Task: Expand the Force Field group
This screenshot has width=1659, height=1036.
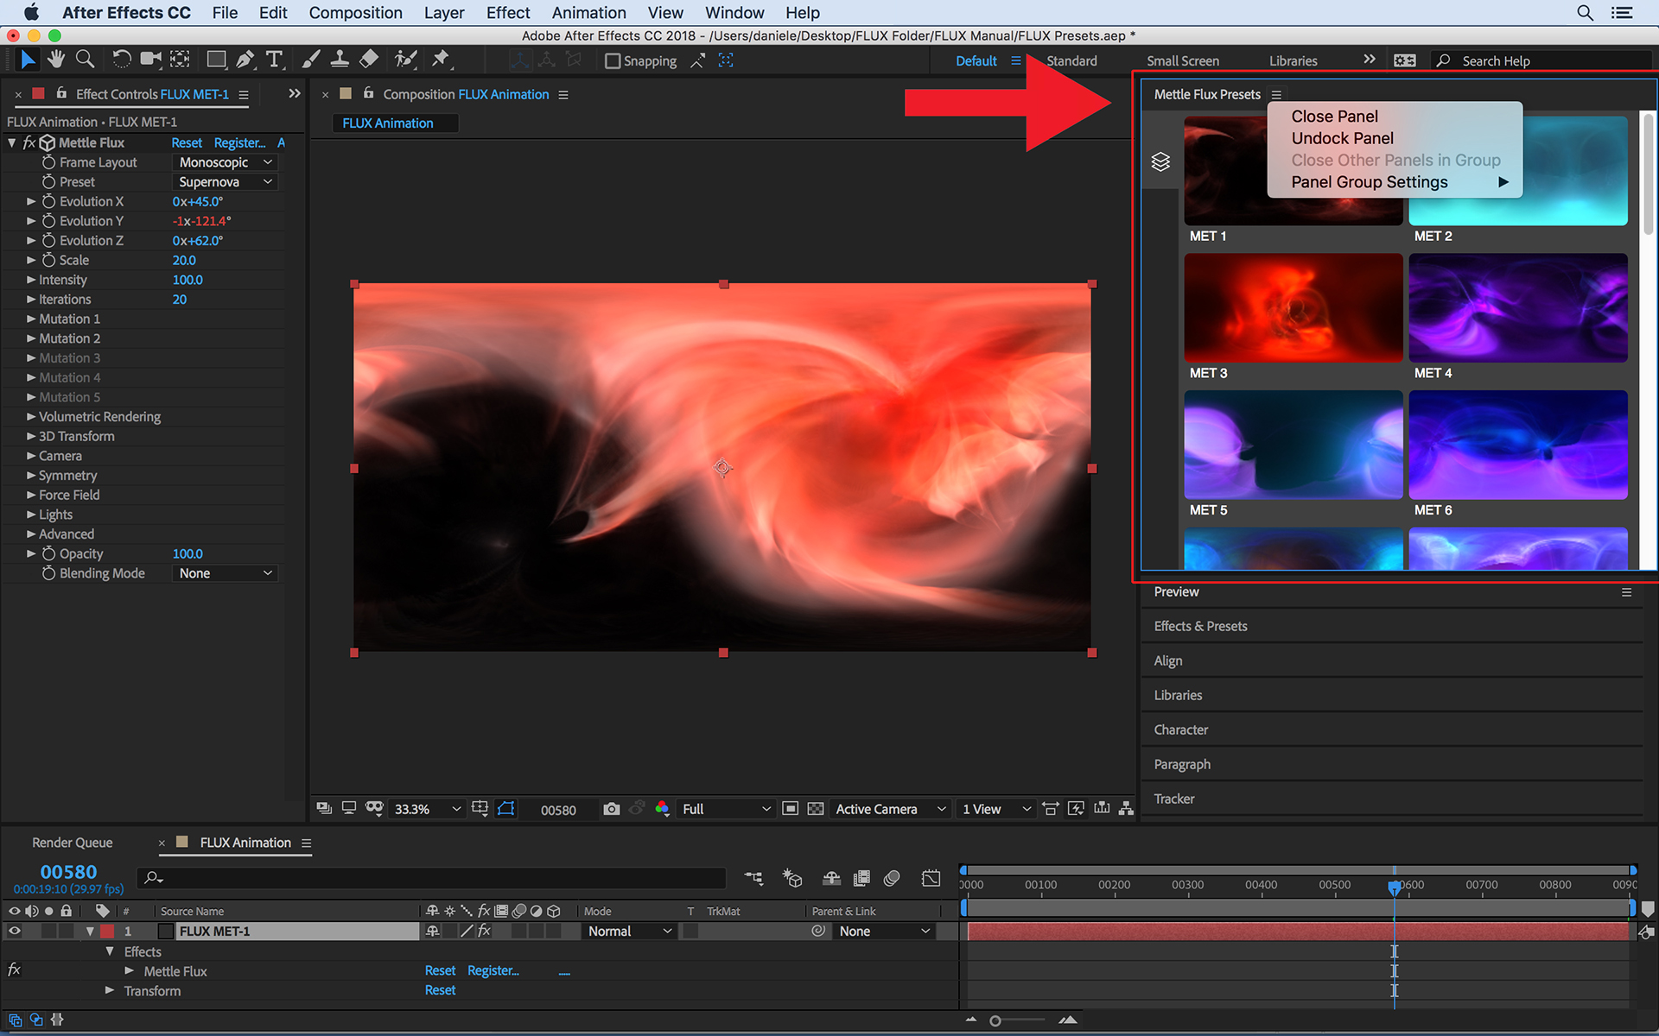Action: (31, 495)
